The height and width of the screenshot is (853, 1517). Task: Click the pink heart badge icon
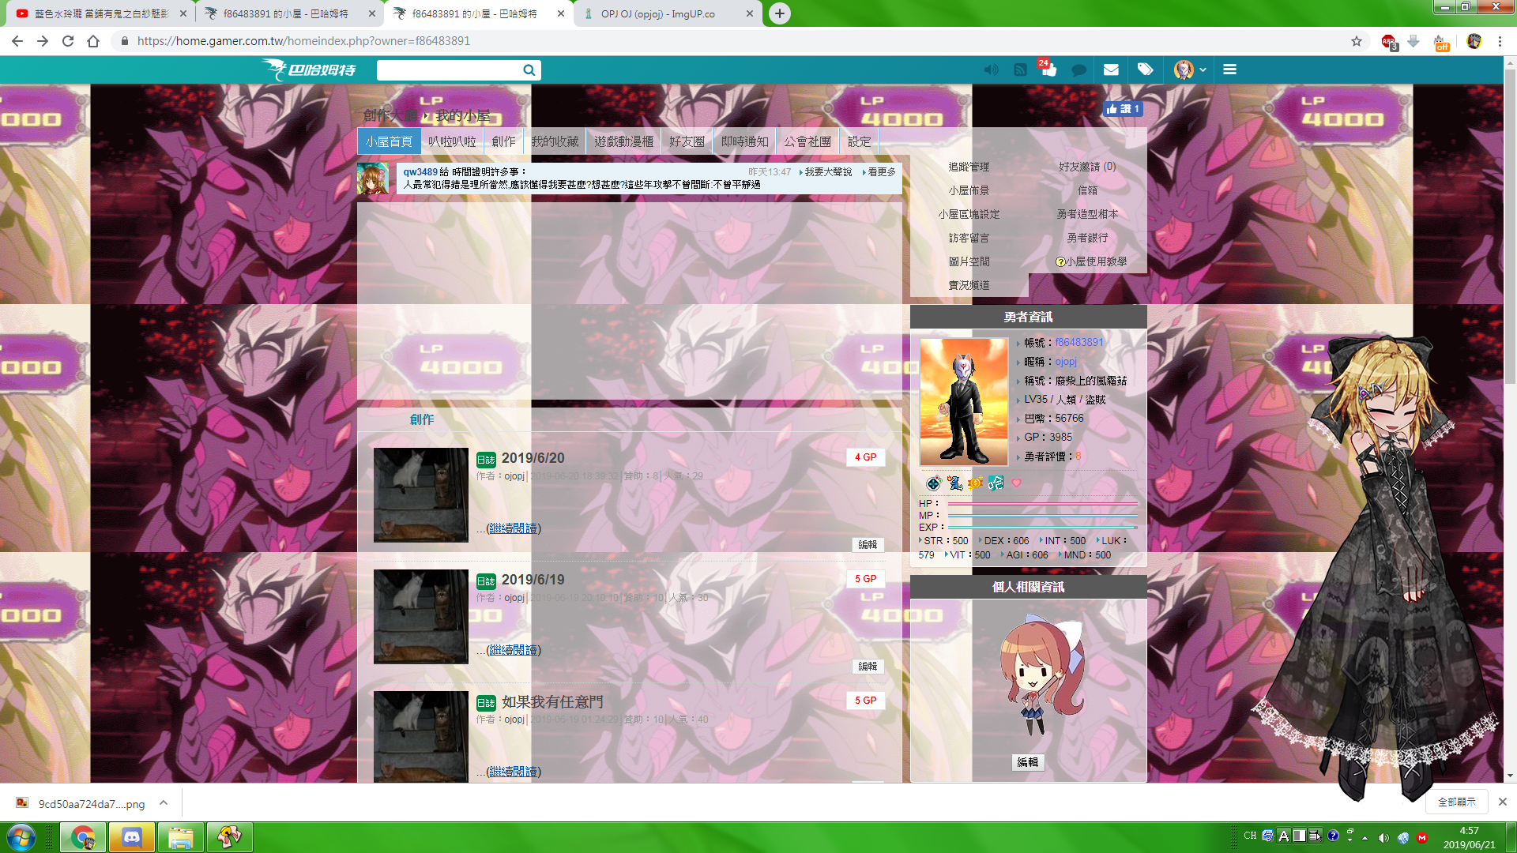(x=1016, y=483)
